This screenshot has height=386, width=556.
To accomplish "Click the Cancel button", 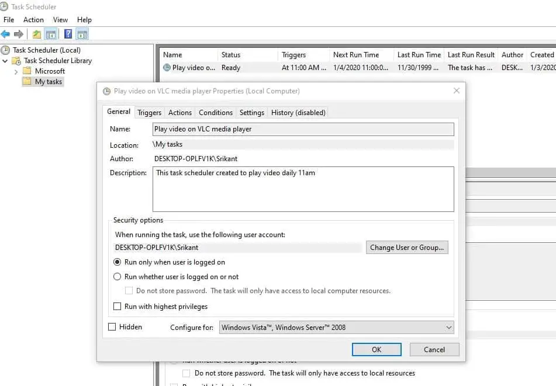I will (x=434, y=350).
